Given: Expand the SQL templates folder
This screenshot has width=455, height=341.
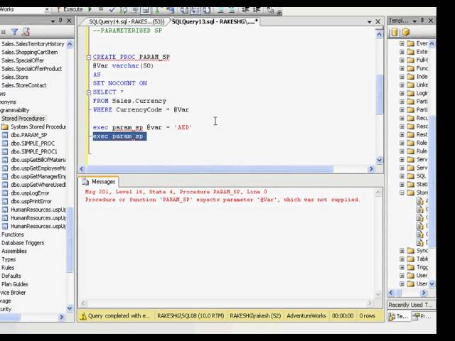Looking at the screenshot, I should (402, 176).
